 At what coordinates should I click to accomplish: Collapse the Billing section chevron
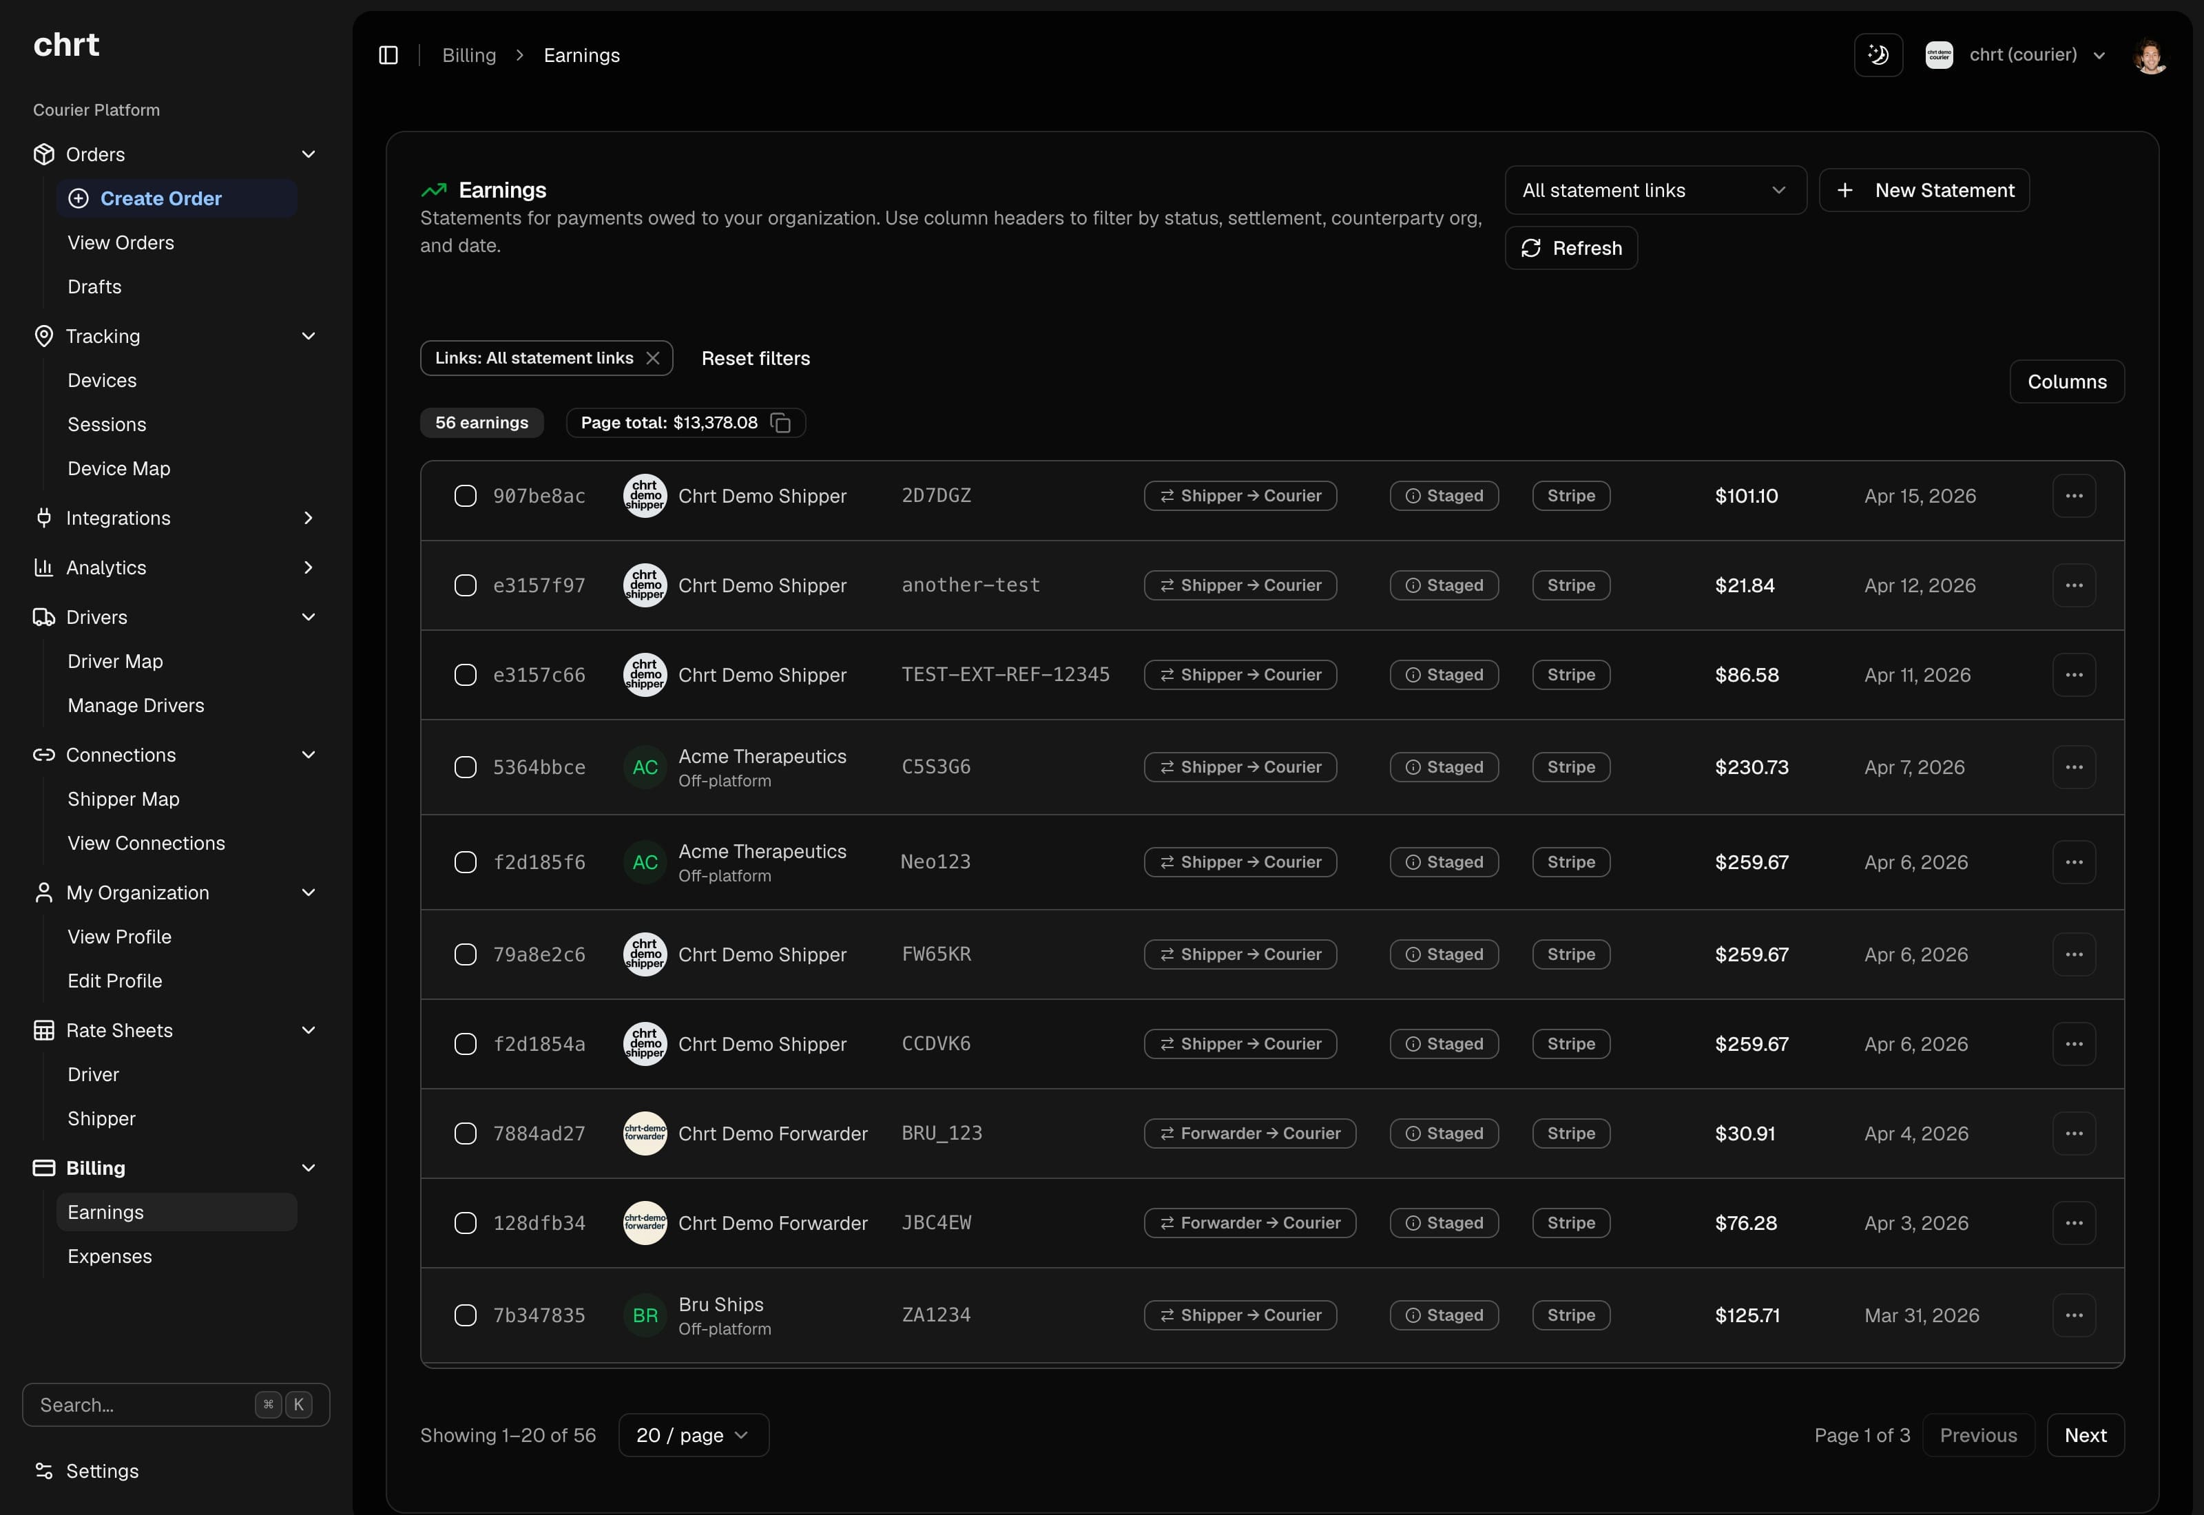(x=309, y=1167)
